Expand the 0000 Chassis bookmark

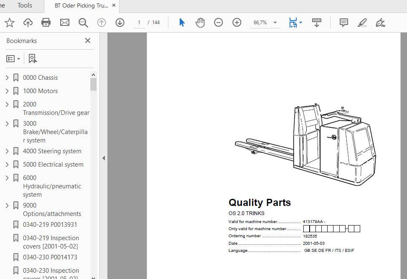pos(7,77)
